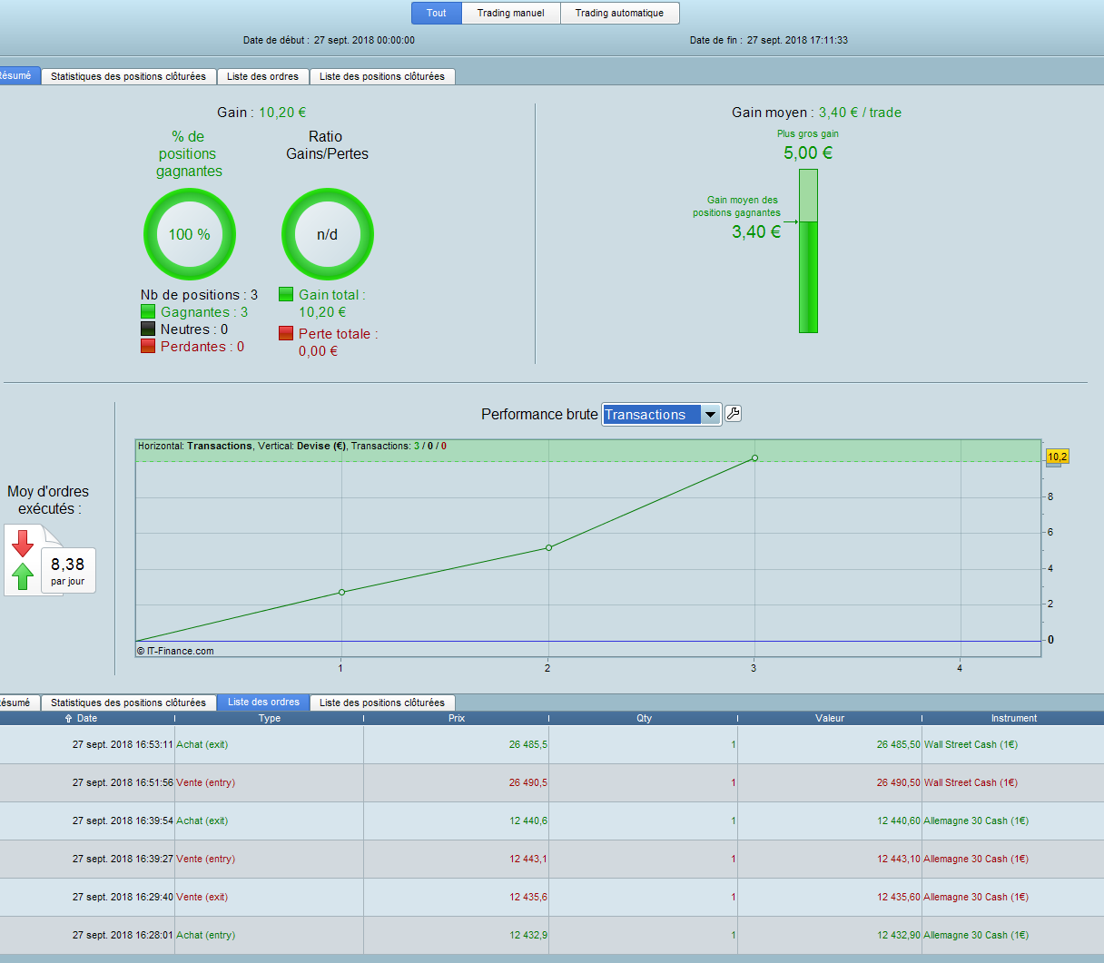1104x963 pixels.
Task: Click the green Gagnantes legend square
Action: [148, 312]
